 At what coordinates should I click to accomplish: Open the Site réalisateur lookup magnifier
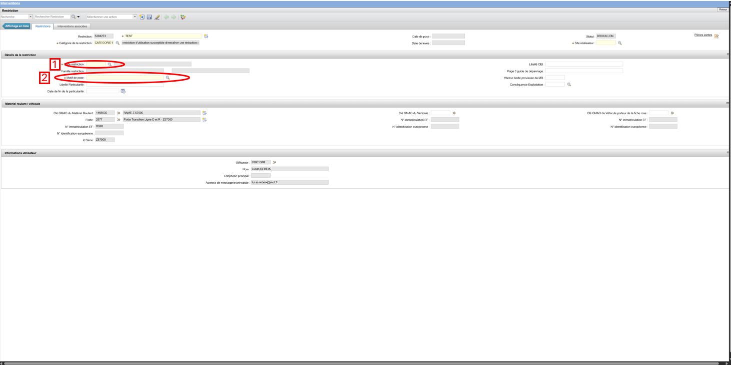pos(619,43)
